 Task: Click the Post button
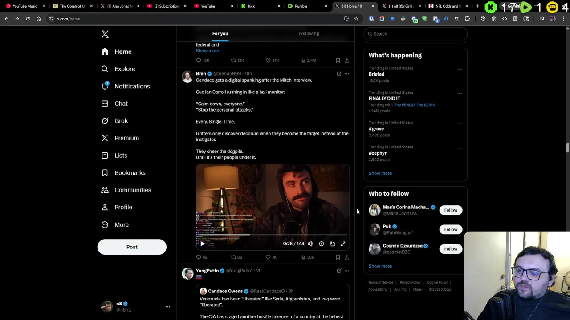tap(132, 247)
